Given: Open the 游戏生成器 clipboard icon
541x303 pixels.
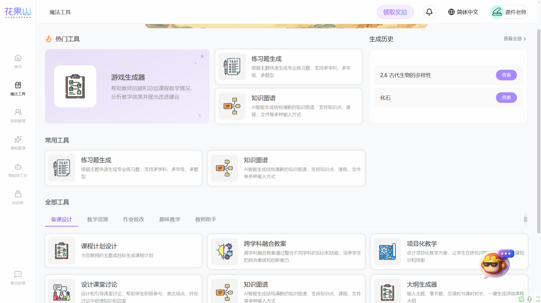Looking at the screenshot, I should click(75, 85).
